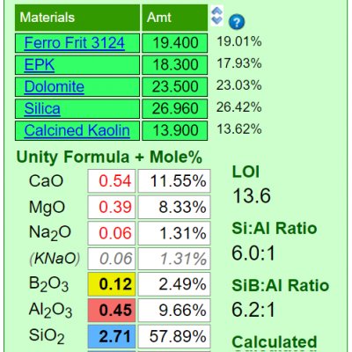Select the EPK amount 18.300 field
The height and width of the screenshot is (352, 352).
point(175,65)
